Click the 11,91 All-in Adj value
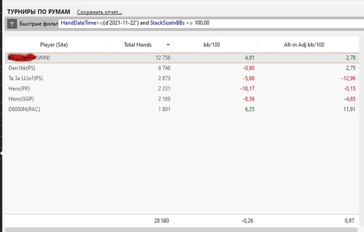 coord(349,109)
